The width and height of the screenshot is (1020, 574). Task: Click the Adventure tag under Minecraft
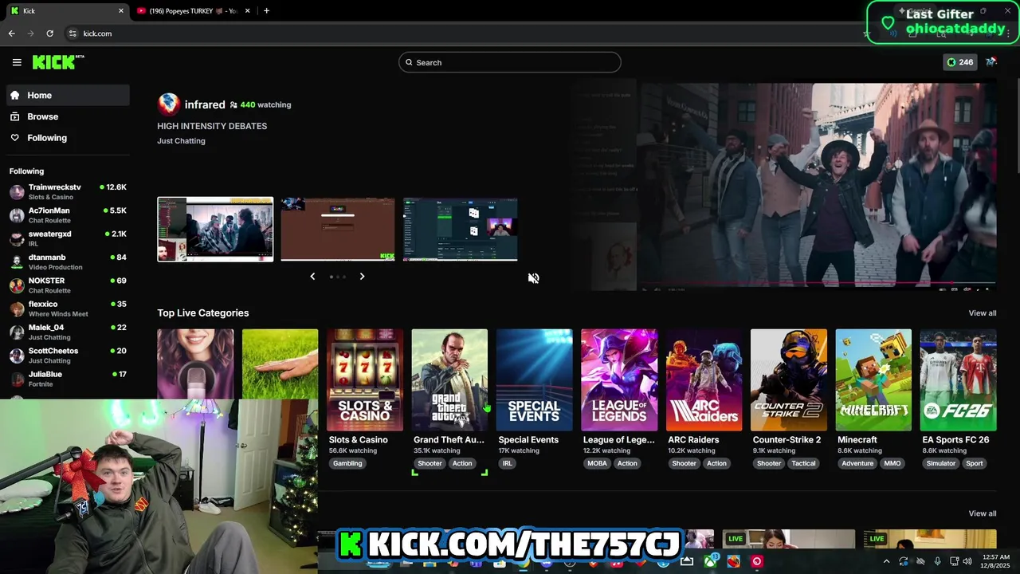857,463
